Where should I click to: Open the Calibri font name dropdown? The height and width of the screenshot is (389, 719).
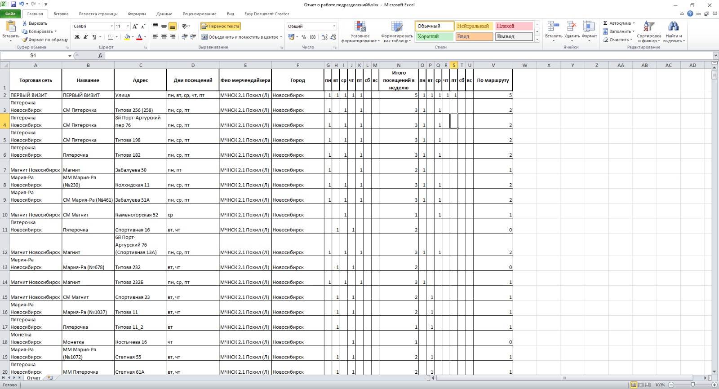click(111, 26)
